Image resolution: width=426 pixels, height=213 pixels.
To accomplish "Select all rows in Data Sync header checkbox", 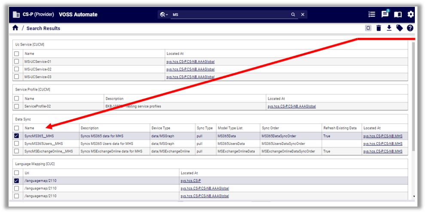I will click(x=17, y=128).
